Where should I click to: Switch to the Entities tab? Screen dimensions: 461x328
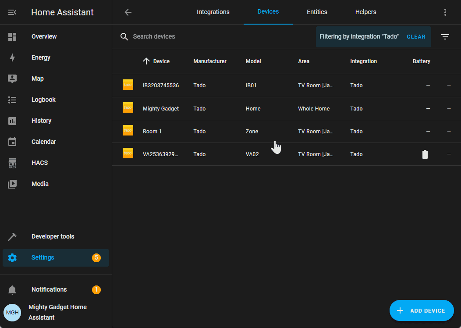pyautogui.click(x=317, y=12)
